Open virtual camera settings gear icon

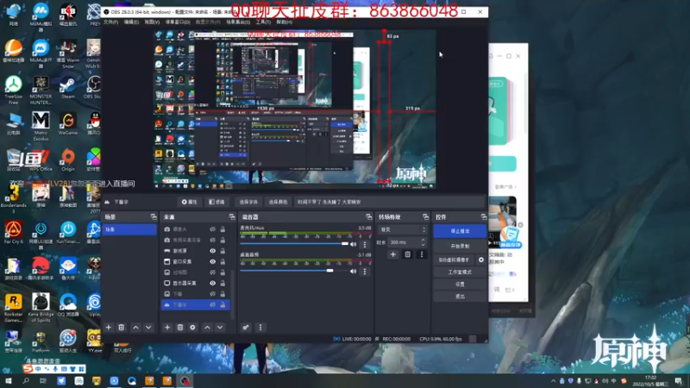tap(481, 260)
